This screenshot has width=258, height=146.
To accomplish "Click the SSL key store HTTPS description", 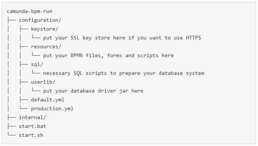I will pyautogui.click(x=122, y=38).
